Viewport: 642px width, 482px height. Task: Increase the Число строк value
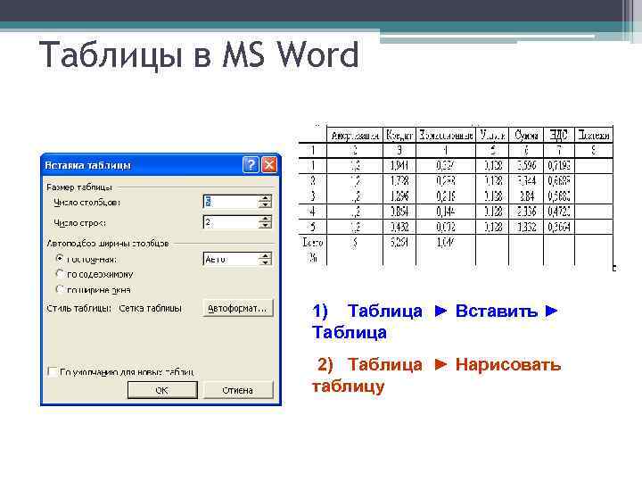click(x=266, y=219)
